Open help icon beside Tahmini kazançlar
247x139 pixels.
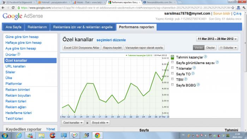[205, 56]
